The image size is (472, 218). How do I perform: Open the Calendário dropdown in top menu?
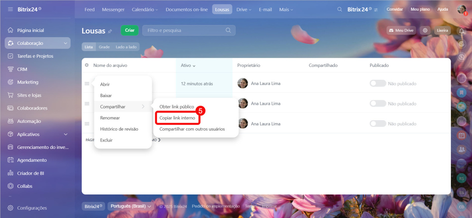tap(145, 10)
